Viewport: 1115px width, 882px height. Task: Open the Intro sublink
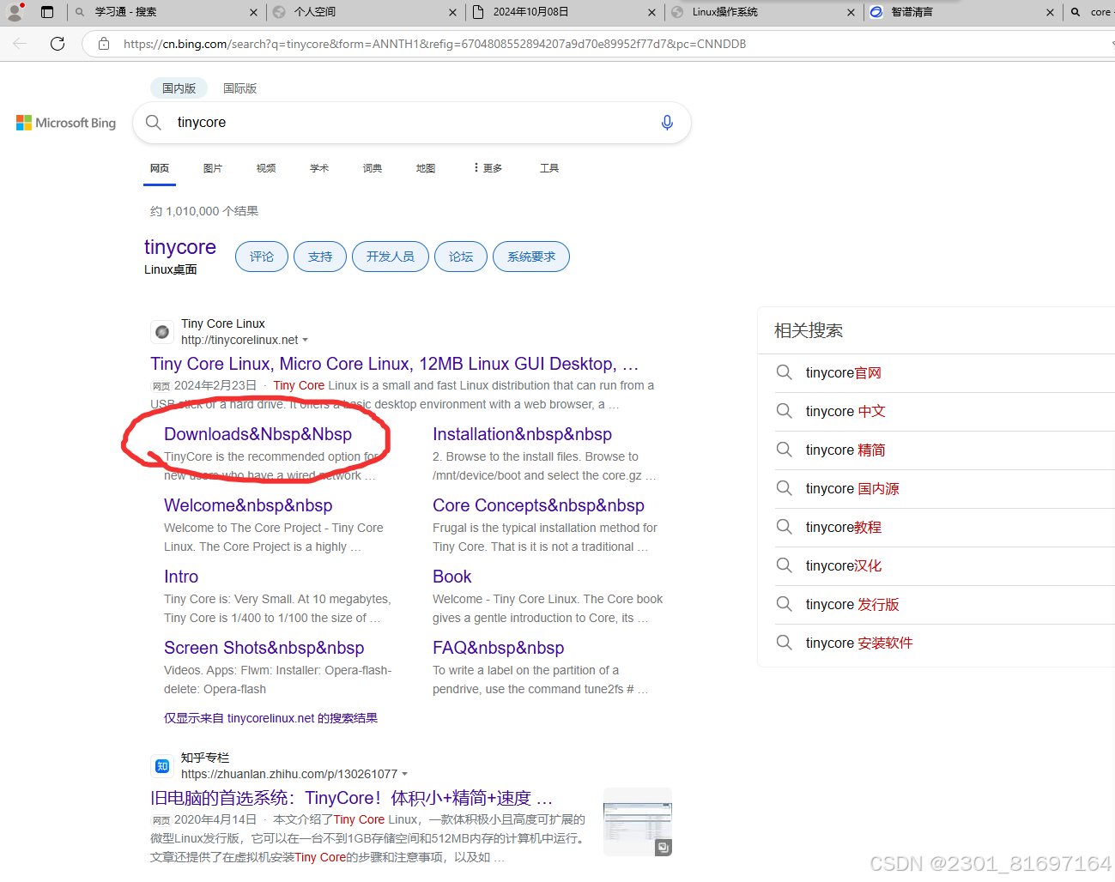pos(181,577)
